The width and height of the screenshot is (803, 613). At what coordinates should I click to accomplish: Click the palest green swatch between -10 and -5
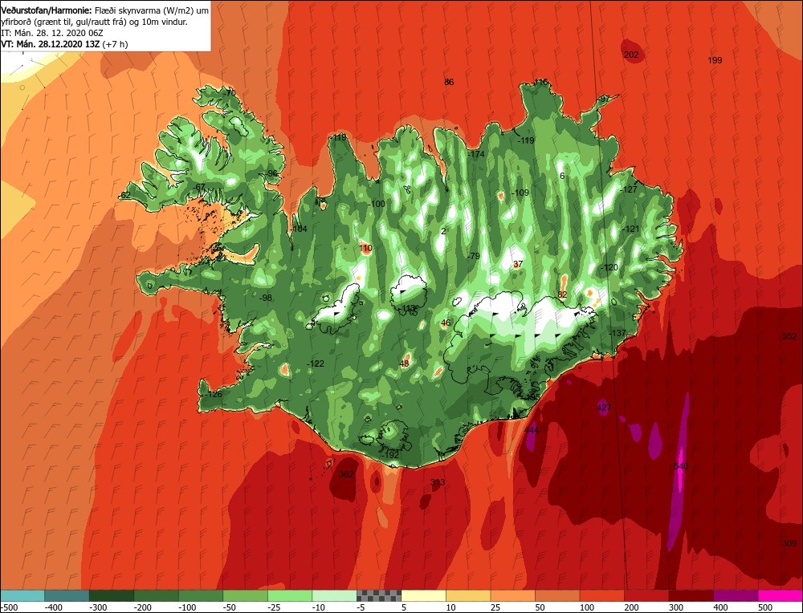point(334,595)
